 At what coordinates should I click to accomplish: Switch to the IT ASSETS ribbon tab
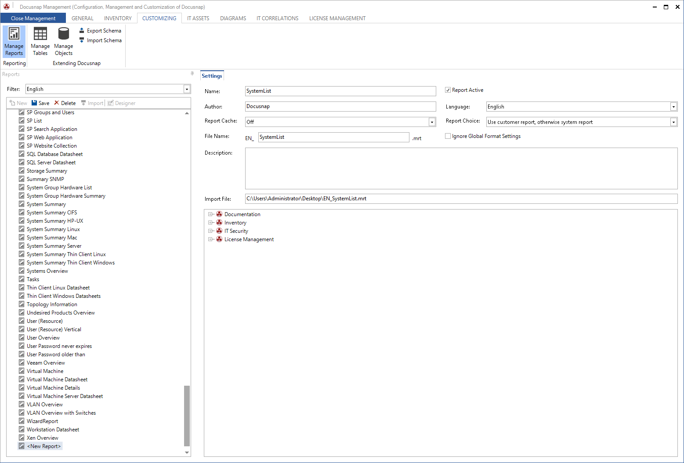(198, 18)
